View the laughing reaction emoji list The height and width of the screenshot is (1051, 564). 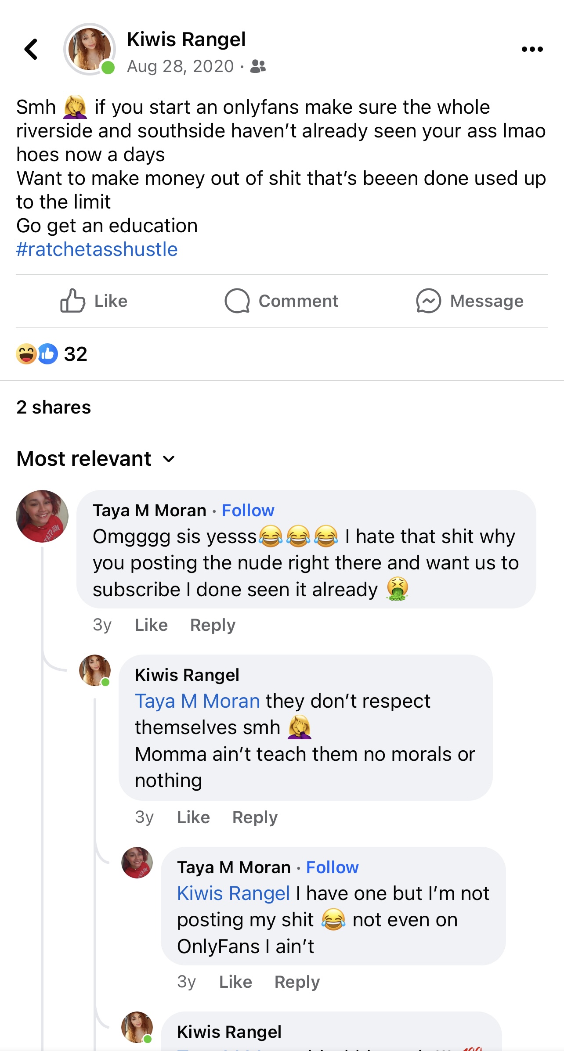(26, 354)
